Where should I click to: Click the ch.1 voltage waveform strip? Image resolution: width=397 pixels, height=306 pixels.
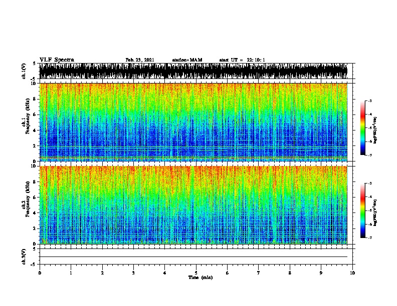(193, 71)
